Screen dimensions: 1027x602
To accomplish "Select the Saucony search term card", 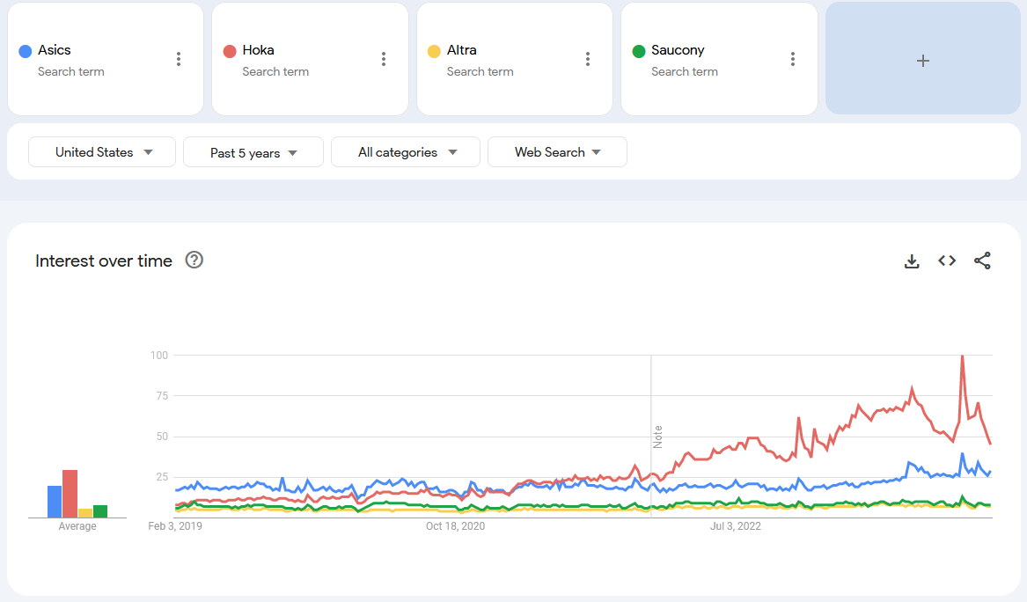I will point(719,59).
